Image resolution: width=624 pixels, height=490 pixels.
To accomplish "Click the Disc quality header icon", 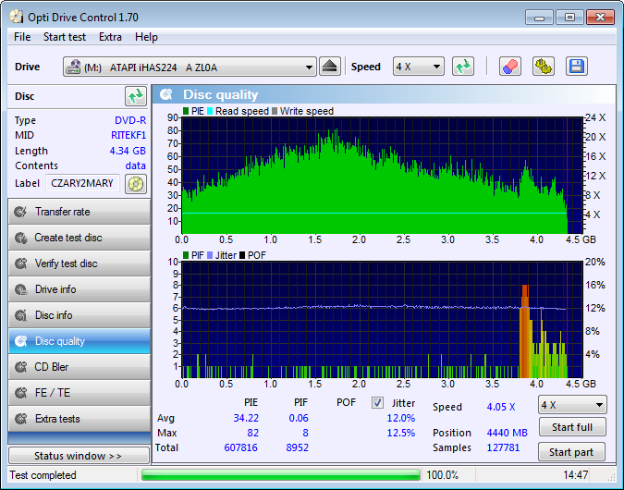I will point(166,94).
